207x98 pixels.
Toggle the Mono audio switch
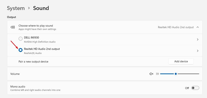pyautogui.click(x=195, y=88)
